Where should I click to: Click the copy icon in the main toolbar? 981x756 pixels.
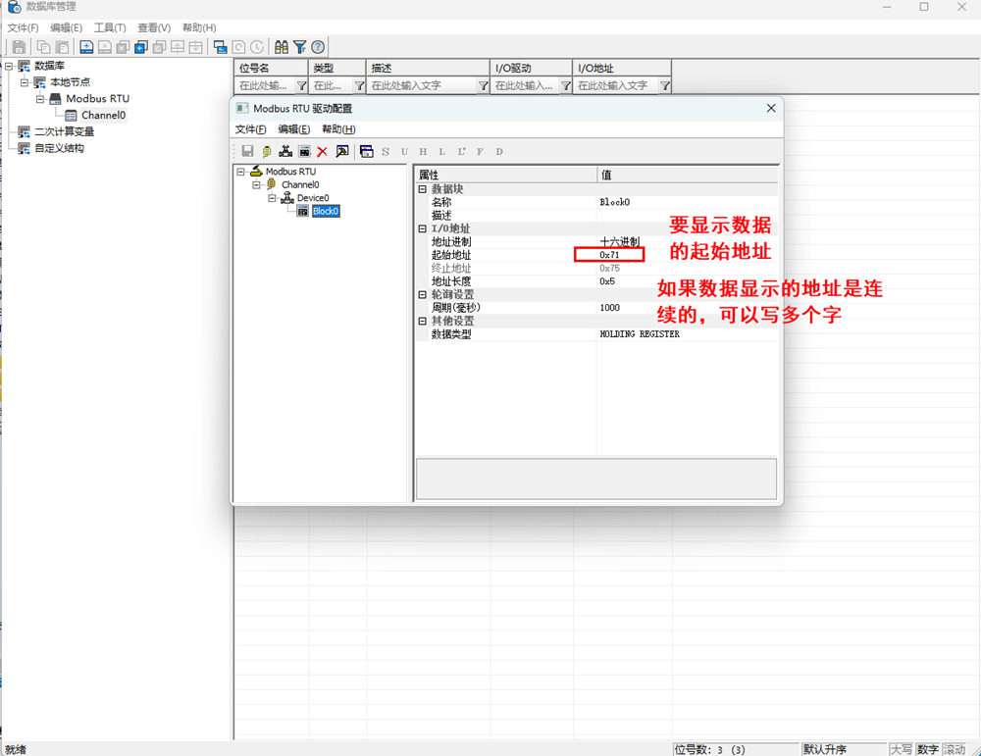(x=44, y=47)
